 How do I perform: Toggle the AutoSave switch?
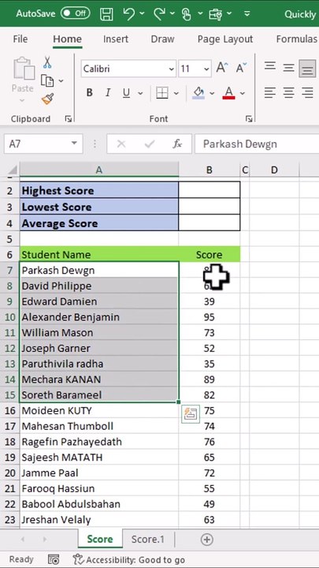point(76,13)
